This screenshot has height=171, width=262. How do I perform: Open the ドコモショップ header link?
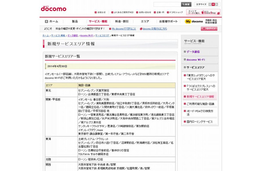175,12
